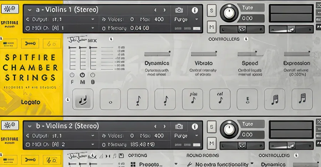Select the long whole-note articulation
This screenshot has width=321, height=167.
110,99
